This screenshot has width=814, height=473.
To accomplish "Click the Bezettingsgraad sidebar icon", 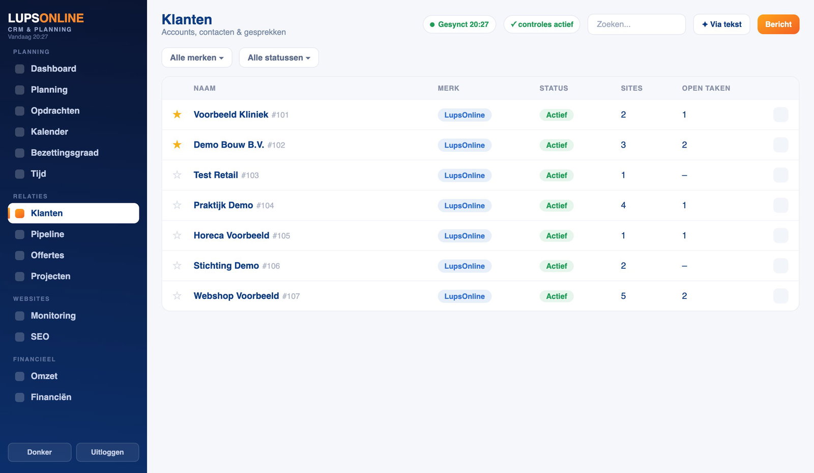I will click(x=20, y=153).
